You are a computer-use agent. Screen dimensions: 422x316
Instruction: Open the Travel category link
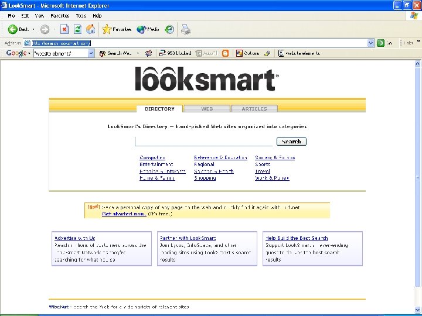pos(263,171)
